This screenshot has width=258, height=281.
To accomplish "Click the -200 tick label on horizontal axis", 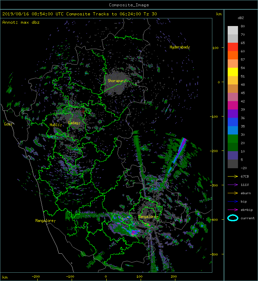I will pyautogui.click(x=36, y=277).
